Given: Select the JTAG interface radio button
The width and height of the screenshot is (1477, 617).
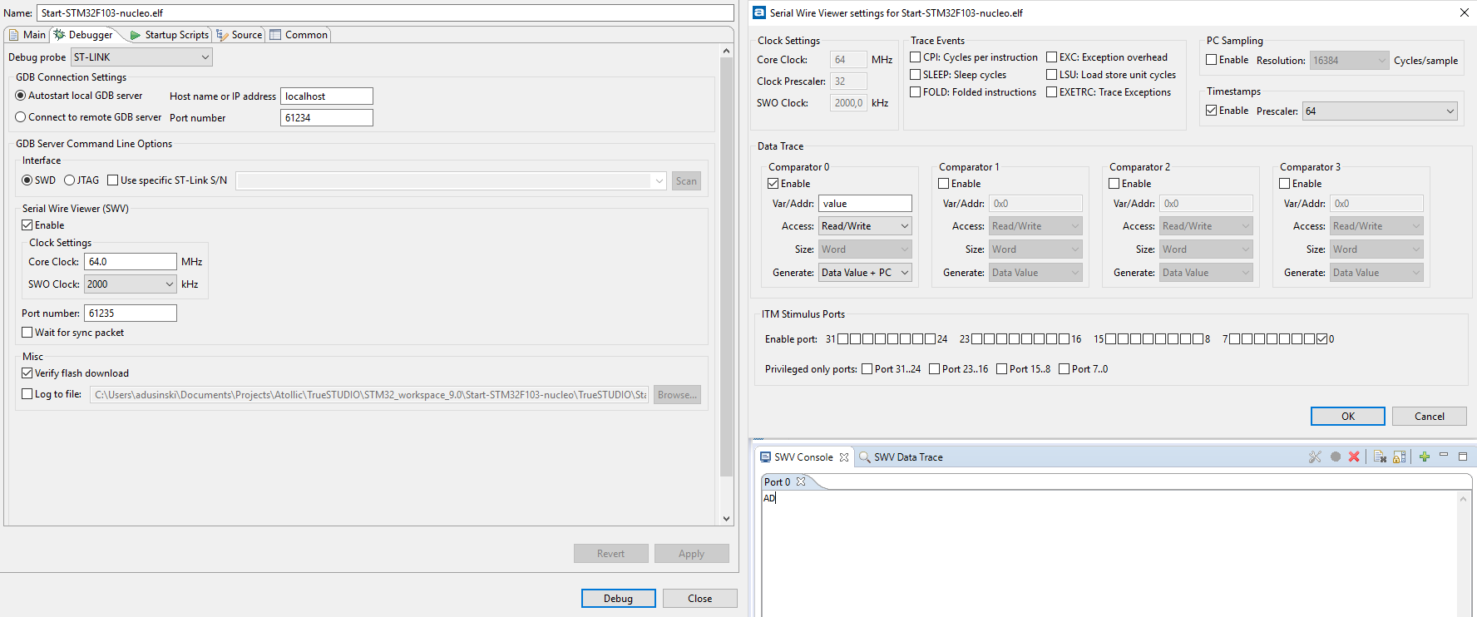Looking at the screenshot, I should pos(70,180).
